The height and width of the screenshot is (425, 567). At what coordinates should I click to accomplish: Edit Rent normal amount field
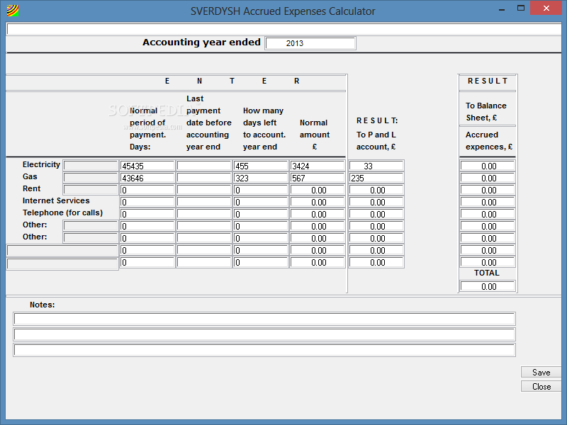318,190
